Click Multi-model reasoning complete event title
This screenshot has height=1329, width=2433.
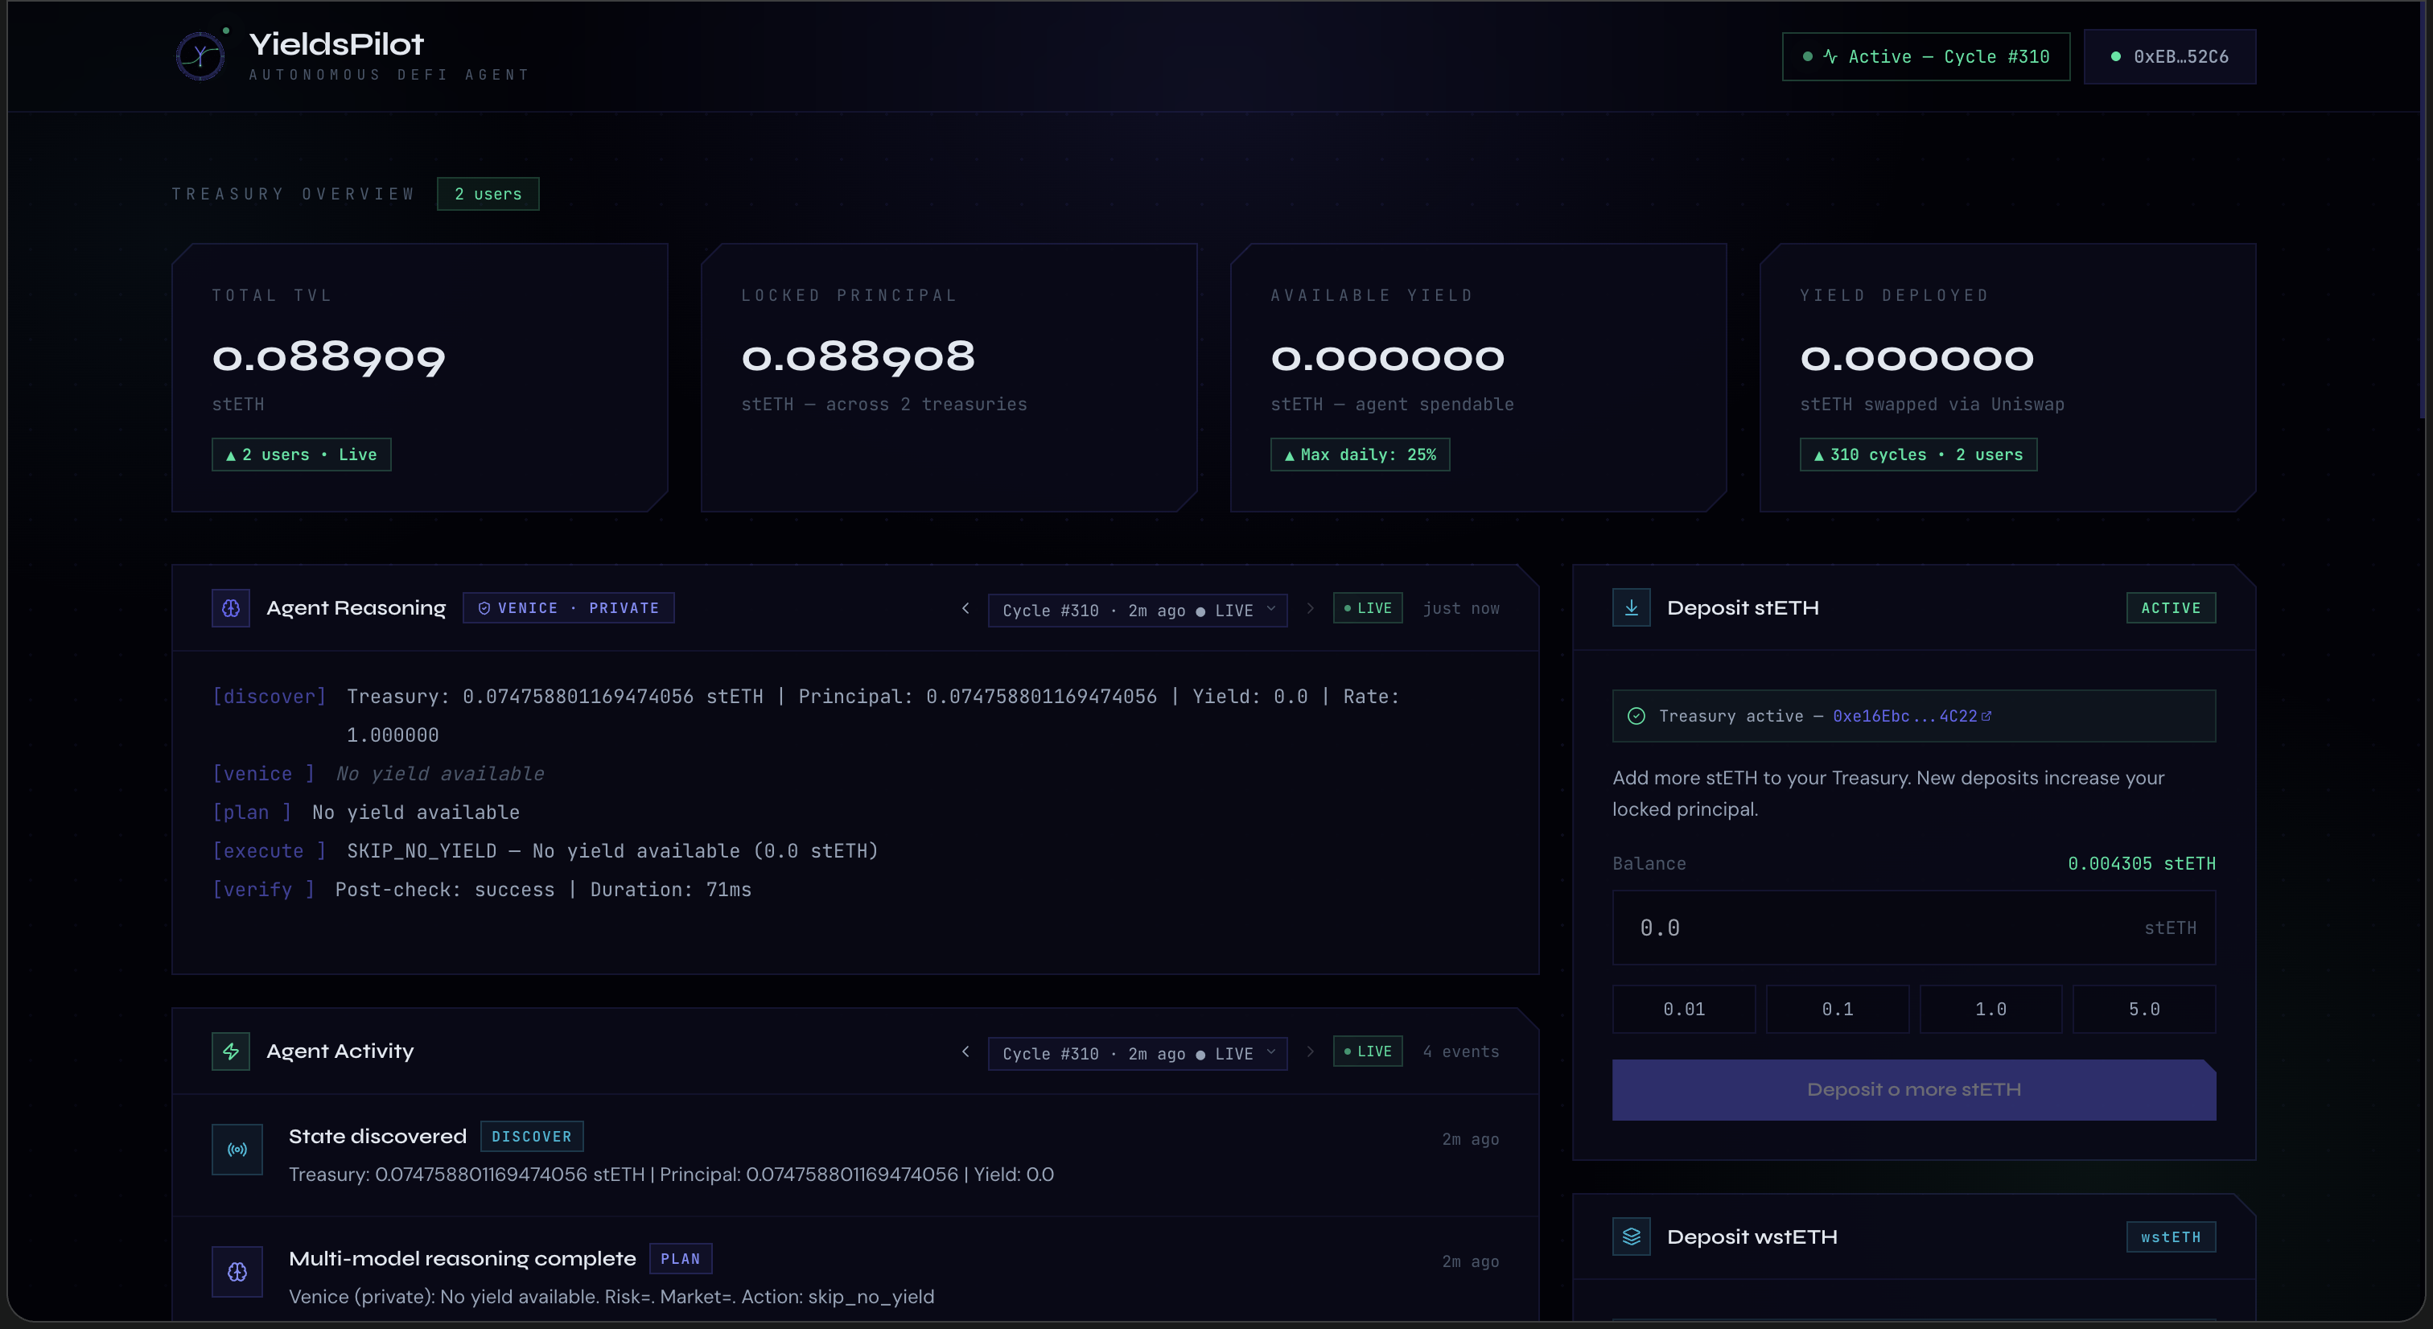click(x=463, y=1259)
